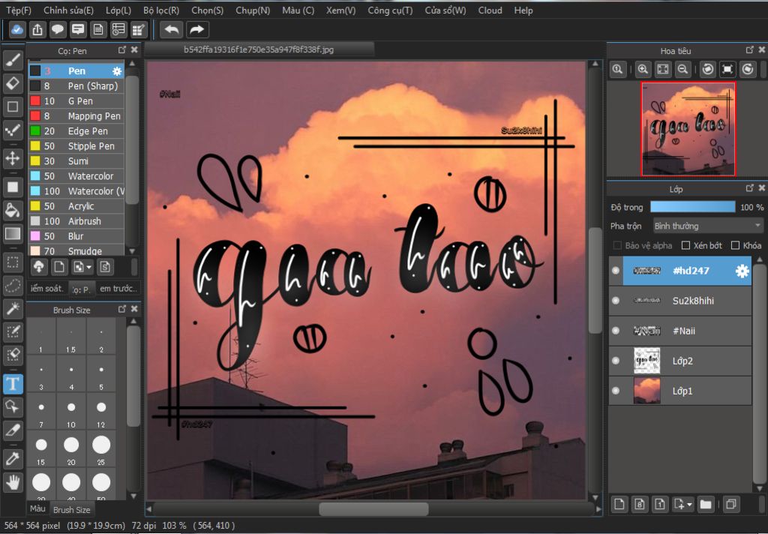Open the Pha trộn blend mode dropdown

708,226
